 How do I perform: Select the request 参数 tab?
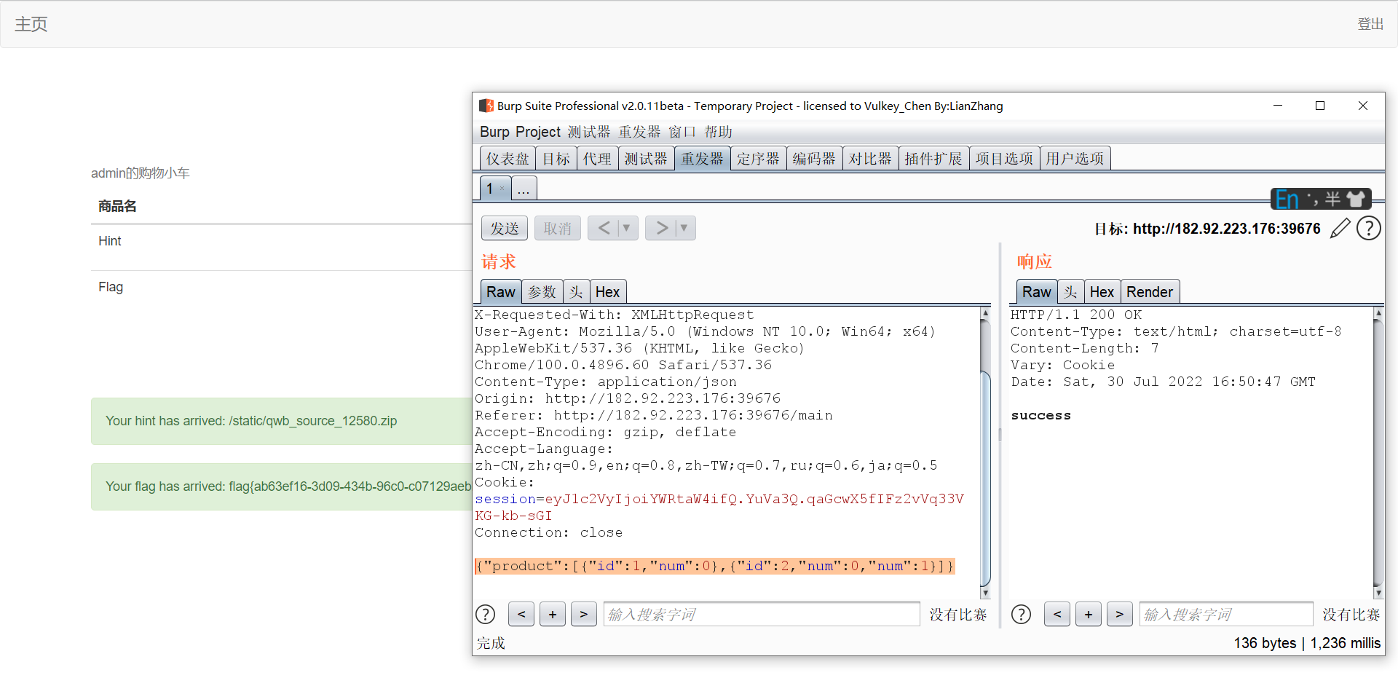coord(542,292)
